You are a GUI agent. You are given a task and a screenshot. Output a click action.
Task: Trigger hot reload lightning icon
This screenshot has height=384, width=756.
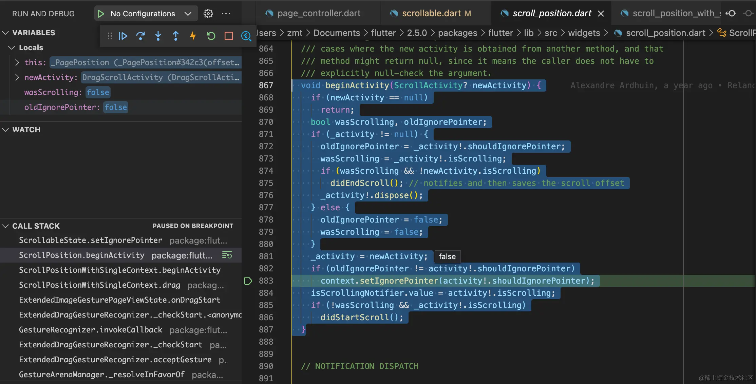(x=193, y=36)
